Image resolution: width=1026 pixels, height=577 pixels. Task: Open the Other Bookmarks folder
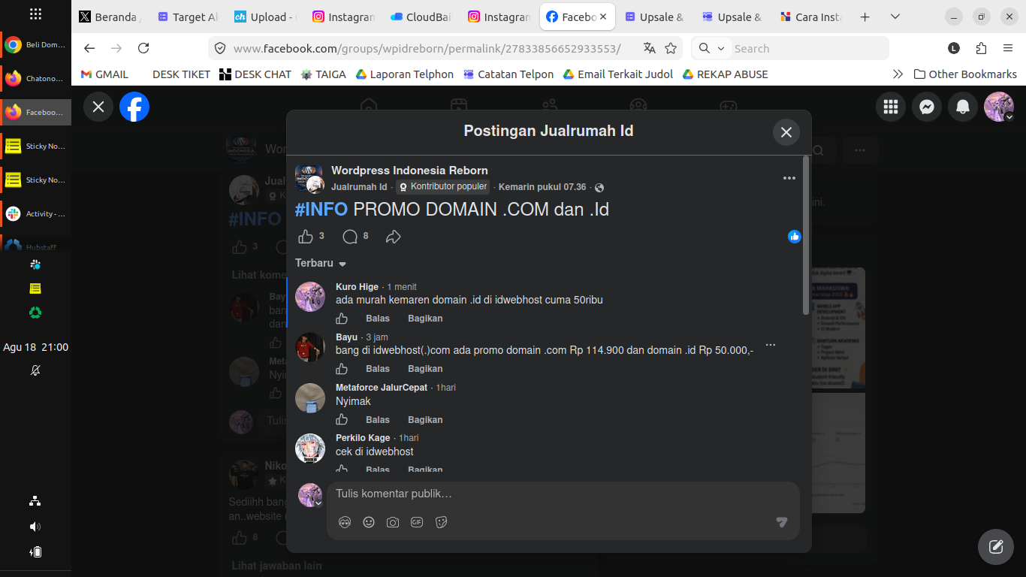[965, 74]
